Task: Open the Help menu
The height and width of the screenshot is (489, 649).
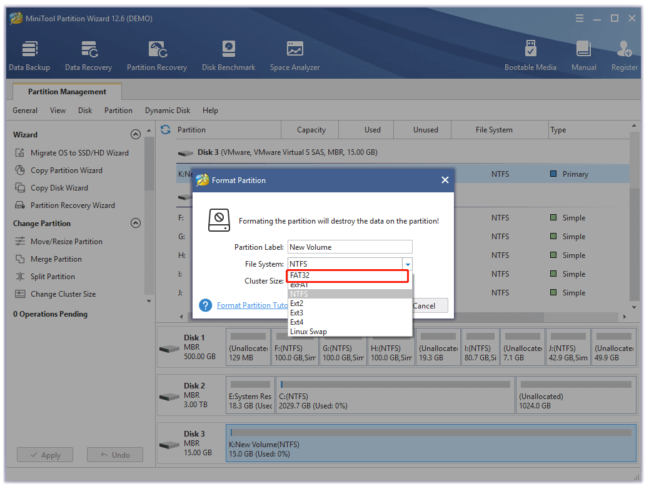Action: pos(210,111)
